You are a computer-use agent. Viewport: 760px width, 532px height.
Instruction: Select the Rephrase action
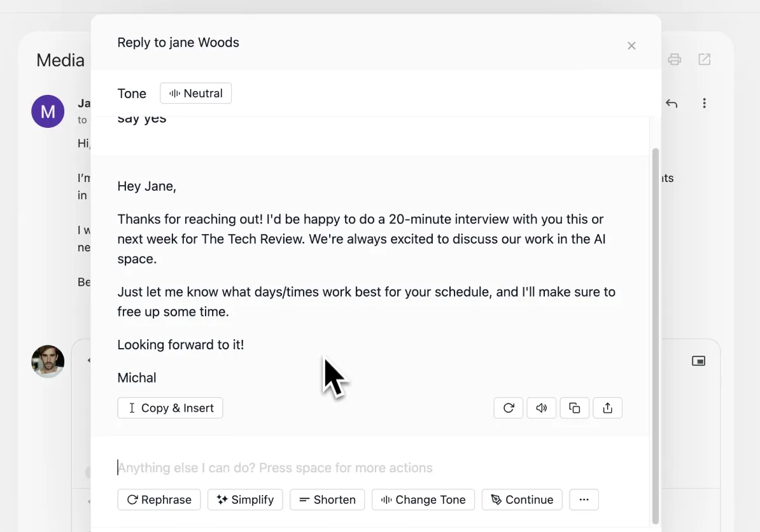(x=159, y=500)
